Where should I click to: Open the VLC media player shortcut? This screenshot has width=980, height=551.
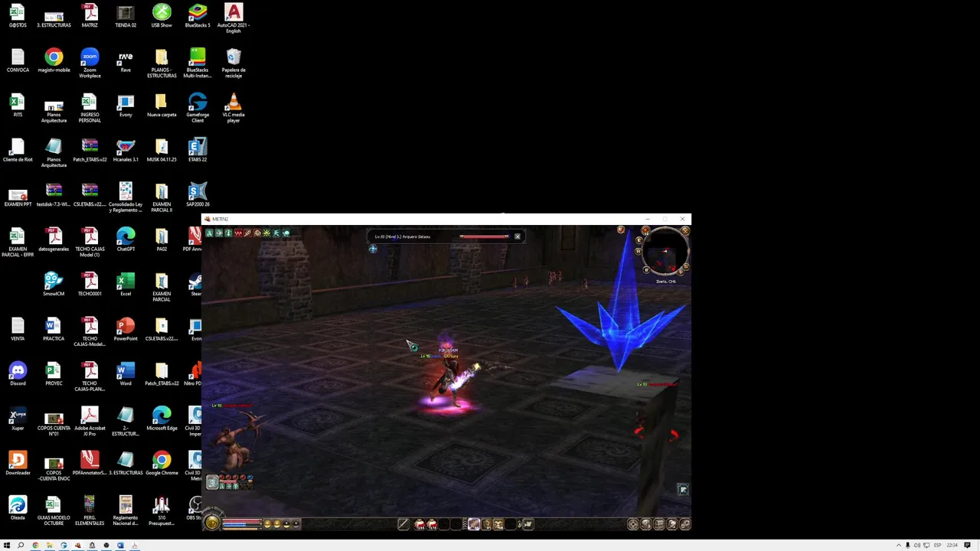234,108
